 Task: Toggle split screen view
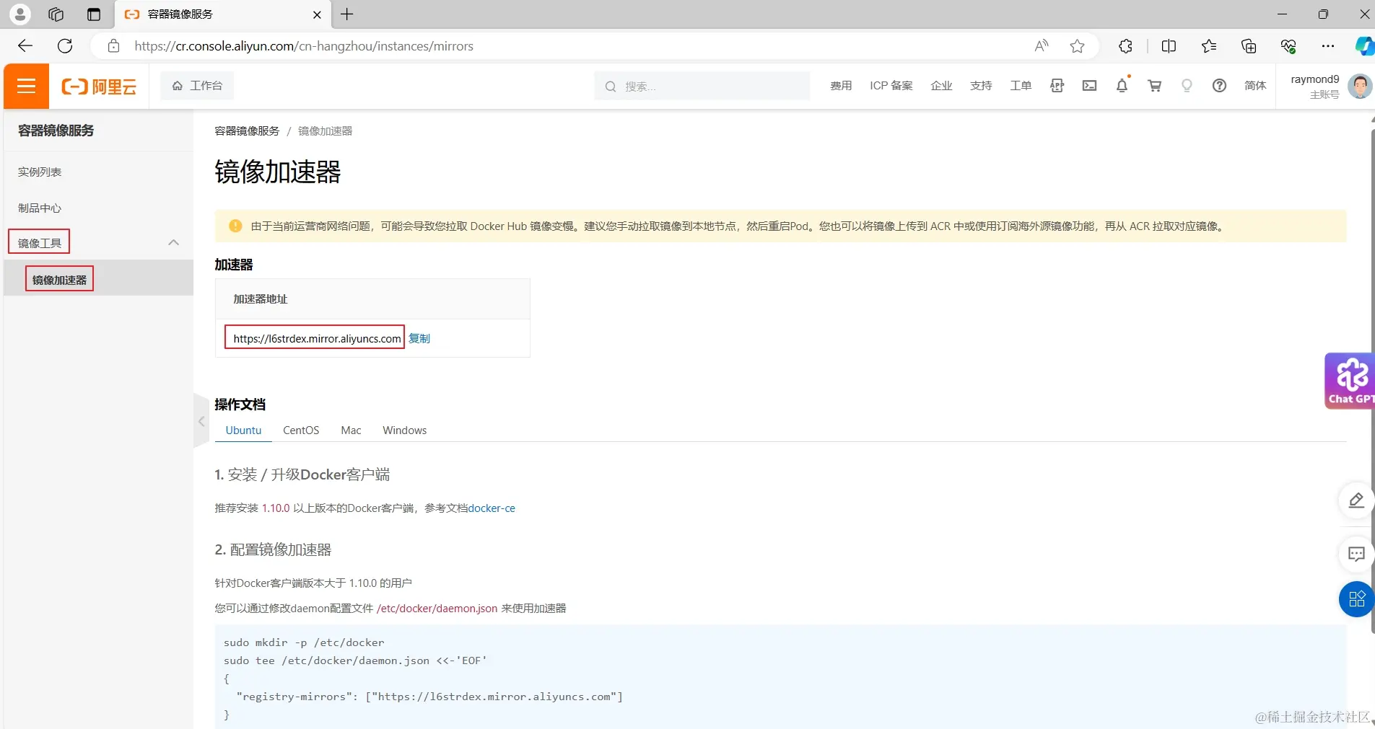1169,46
